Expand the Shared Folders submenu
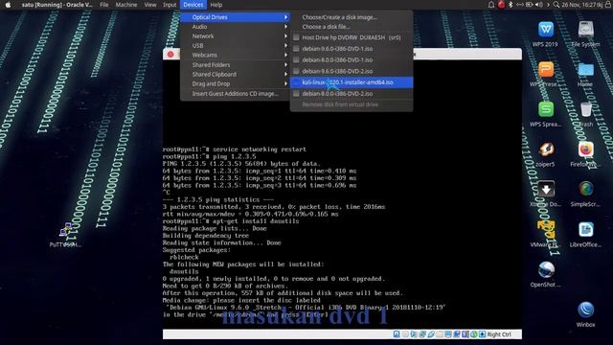Viewport: 613px width, 345px height. pos(235,64)
